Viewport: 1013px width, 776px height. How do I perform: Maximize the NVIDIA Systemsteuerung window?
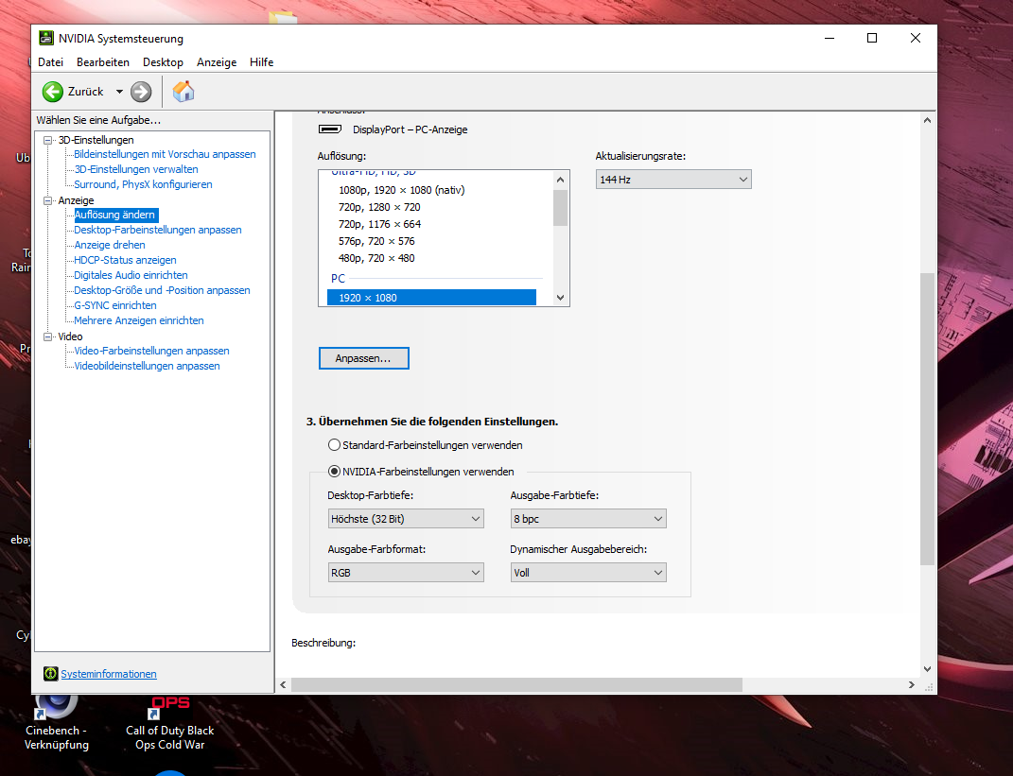pos(872,38)
